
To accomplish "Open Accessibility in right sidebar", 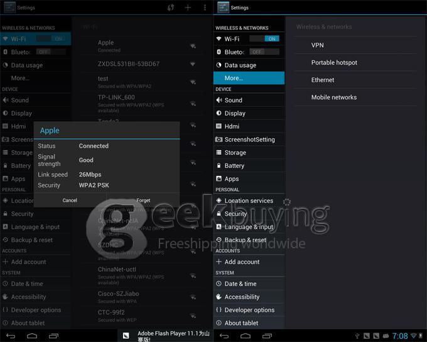I will 249,297.
